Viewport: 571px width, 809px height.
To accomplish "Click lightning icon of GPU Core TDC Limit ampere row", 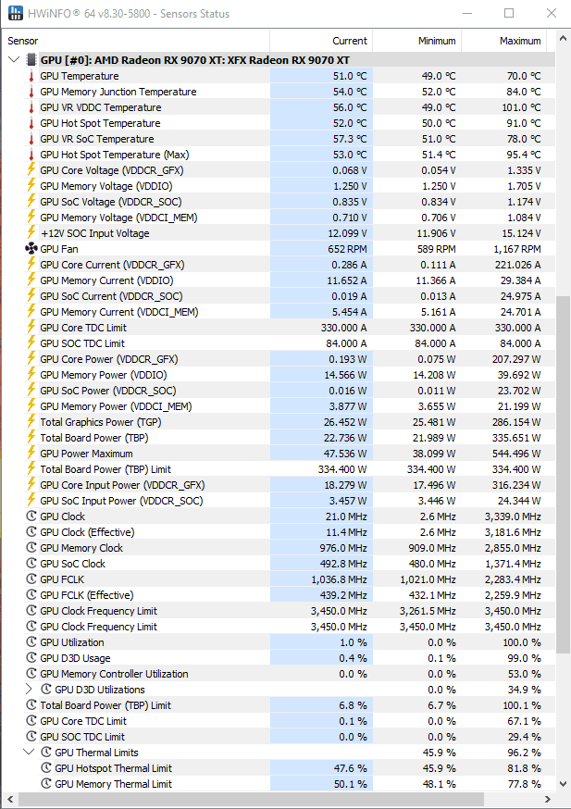I will pyautogui.click(x=31, y=327).
